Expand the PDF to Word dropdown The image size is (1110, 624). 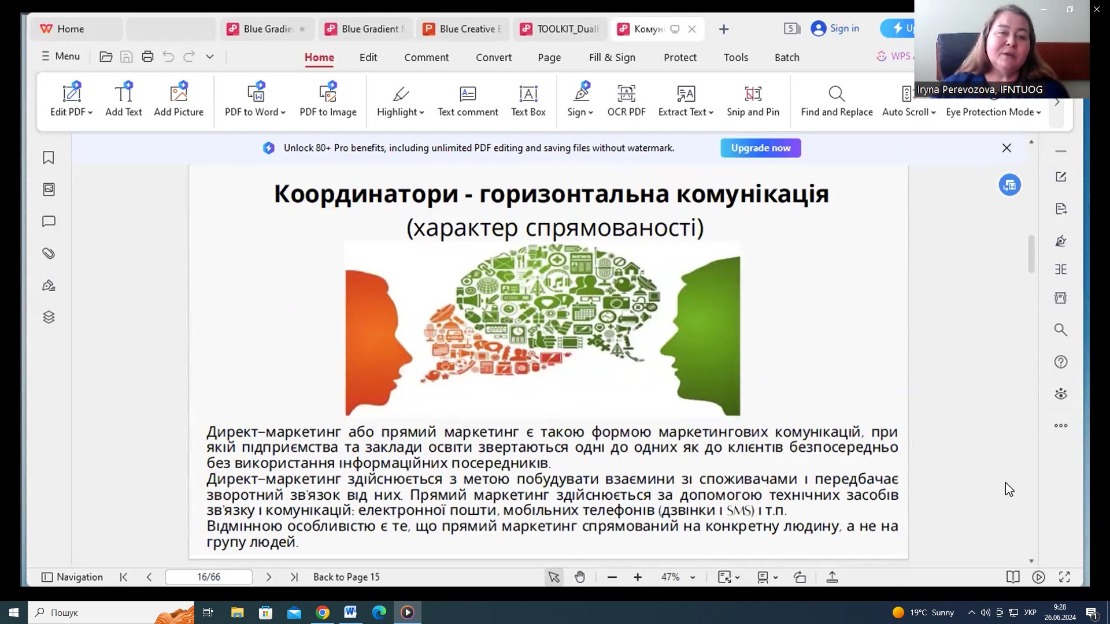click(x=283, y=113)
